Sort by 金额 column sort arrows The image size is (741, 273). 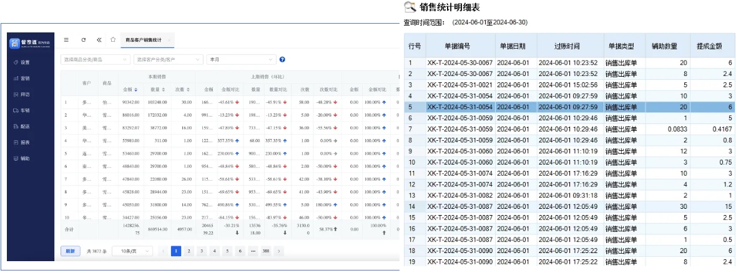click(x=136, y=90)
